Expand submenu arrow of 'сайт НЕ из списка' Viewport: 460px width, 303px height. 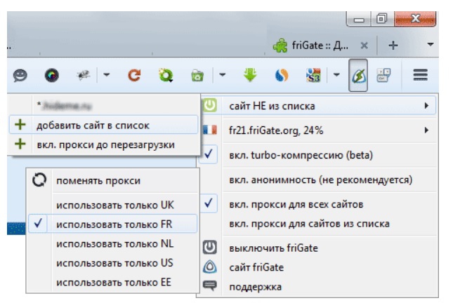(426, 105)
